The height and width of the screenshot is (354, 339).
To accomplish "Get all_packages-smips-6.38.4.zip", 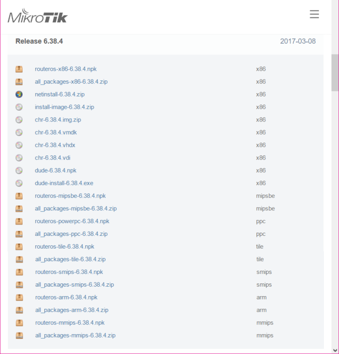I will tap(74, 284).
